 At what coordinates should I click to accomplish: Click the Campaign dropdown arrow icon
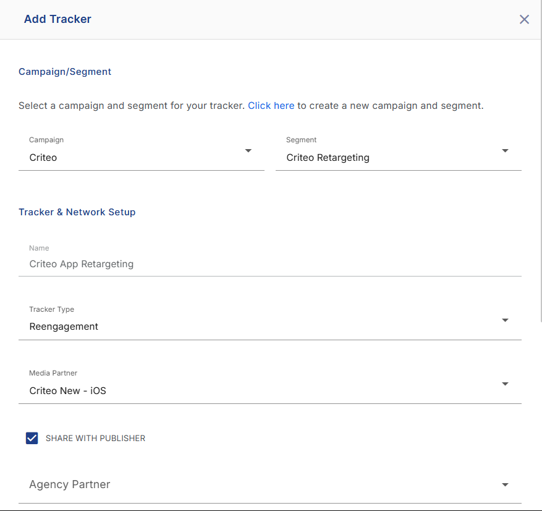coord(248,150)
